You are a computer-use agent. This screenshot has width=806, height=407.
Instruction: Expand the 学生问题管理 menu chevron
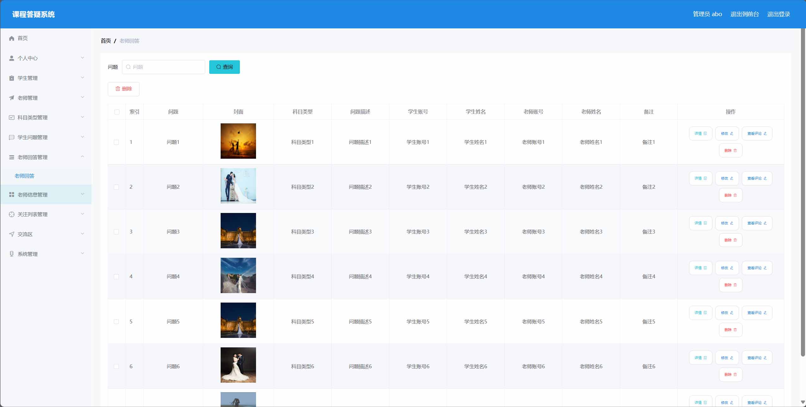click(82, 137)
